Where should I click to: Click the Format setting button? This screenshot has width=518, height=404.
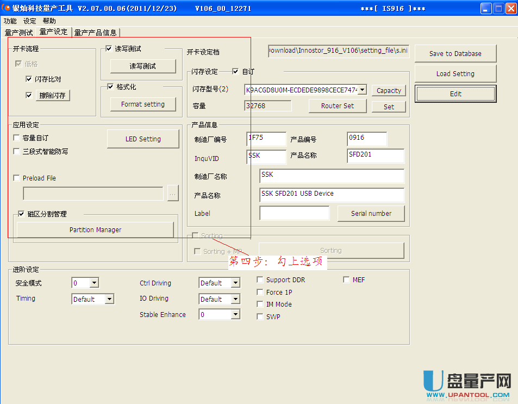(143, 104)
